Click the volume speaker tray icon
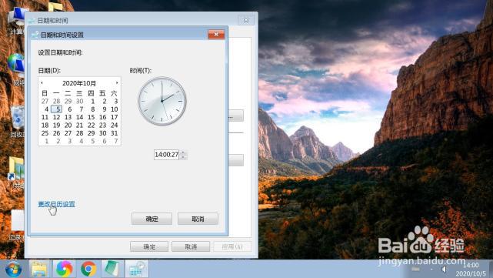Image resolution: width=493 pixels, height=278 pixels. pyautogui.click(x=445, y=270)
